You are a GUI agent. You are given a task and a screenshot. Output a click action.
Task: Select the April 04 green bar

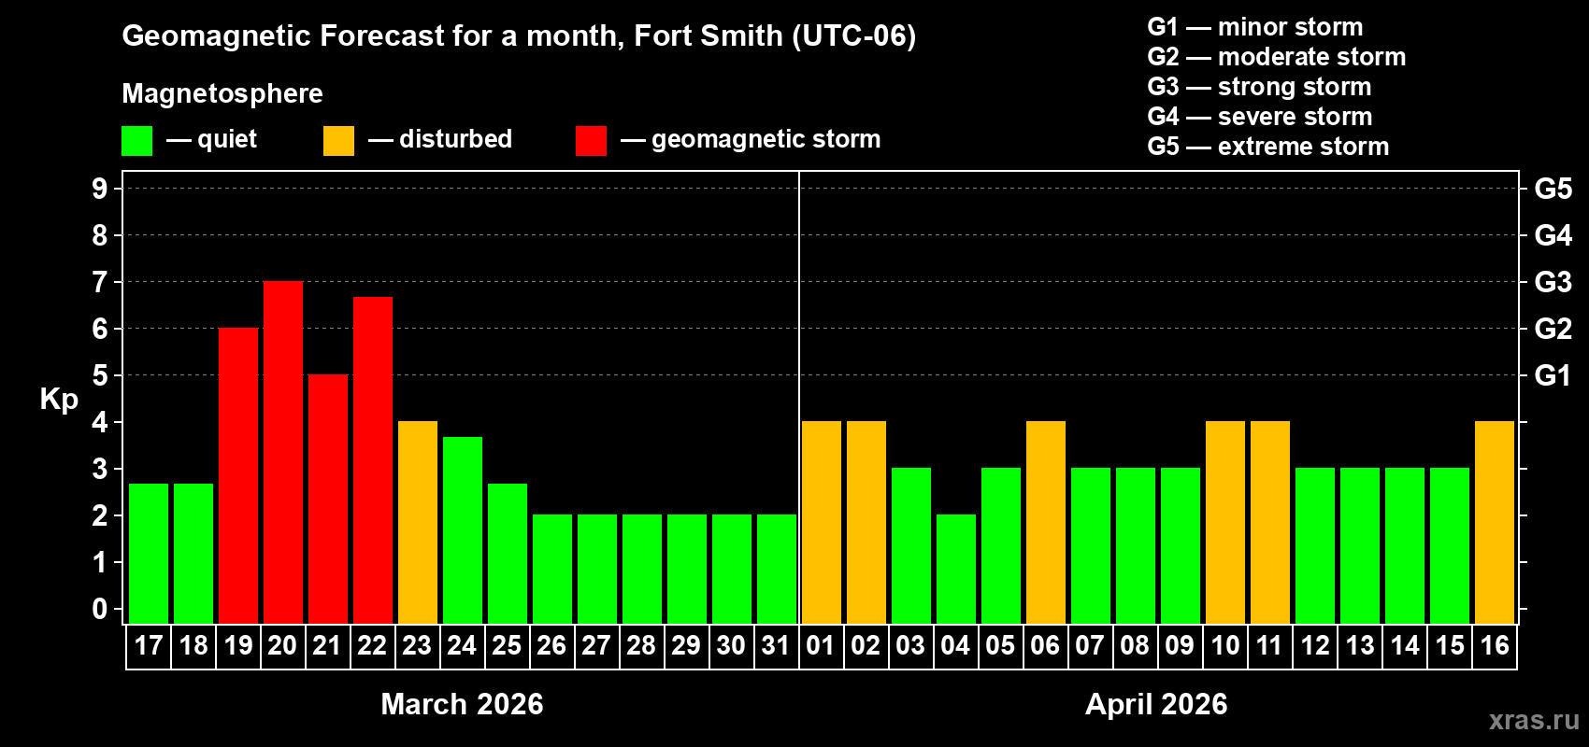pyautogui.click(x=956, y=570)
